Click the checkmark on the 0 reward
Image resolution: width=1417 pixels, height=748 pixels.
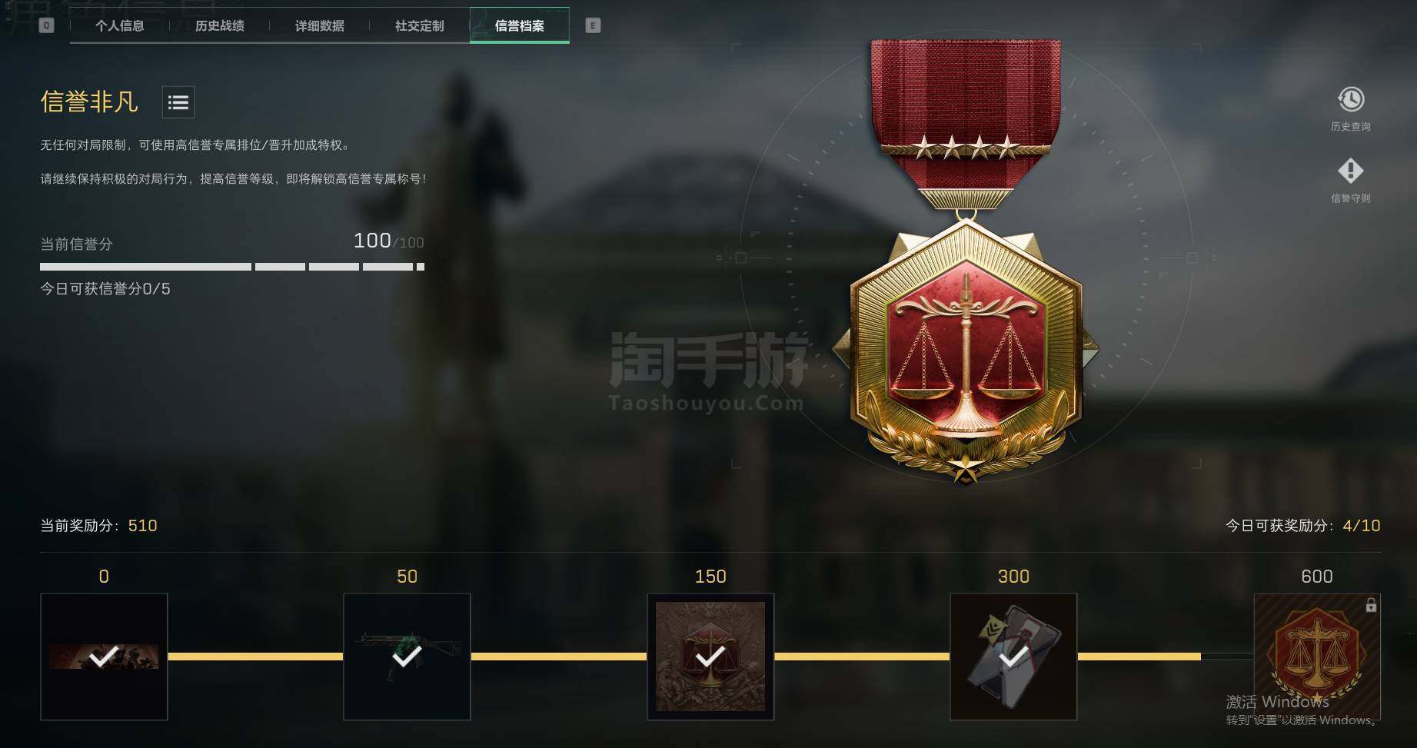(x=104, y=657)
